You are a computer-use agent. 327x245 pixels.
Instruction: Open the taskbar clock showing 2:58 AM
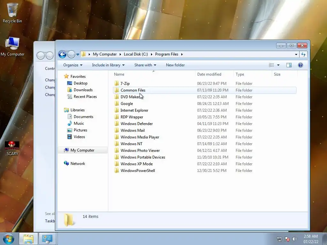coord(311,239)
